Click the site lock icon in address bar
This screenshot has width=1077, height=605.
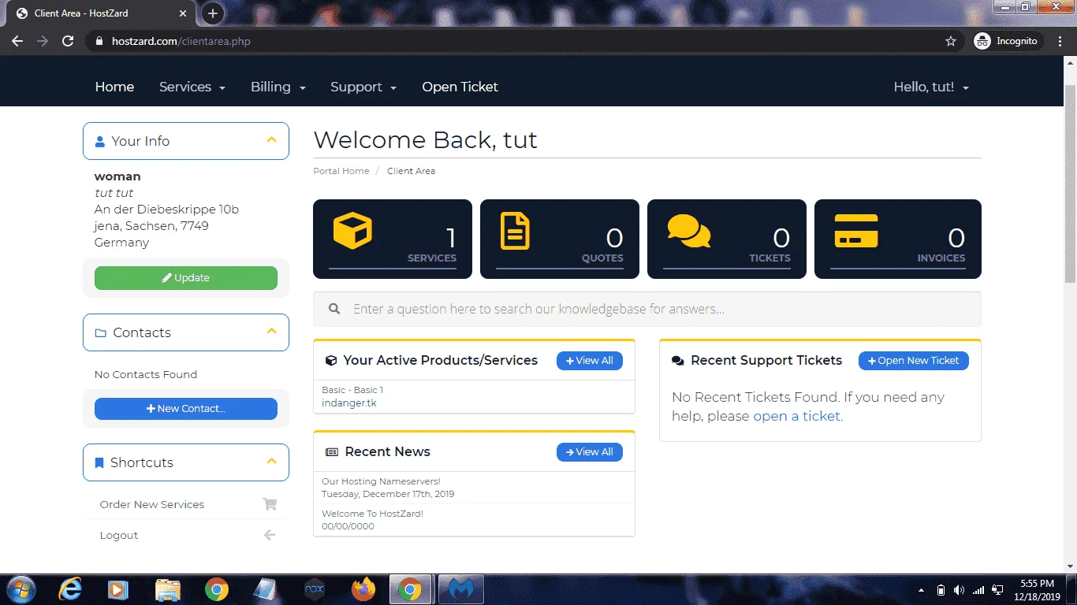click(x=99, y=41)
